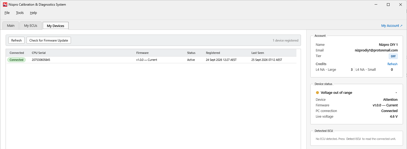The image size is (407, 149).
Task: Select CPU serial 207530605845 cell
Action: (41, 60)
